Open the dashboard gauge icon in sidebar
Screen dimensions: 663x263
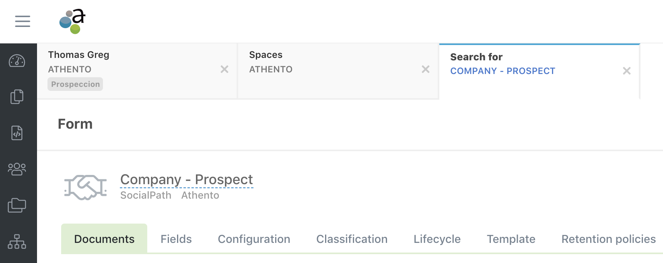pos(17,61)
